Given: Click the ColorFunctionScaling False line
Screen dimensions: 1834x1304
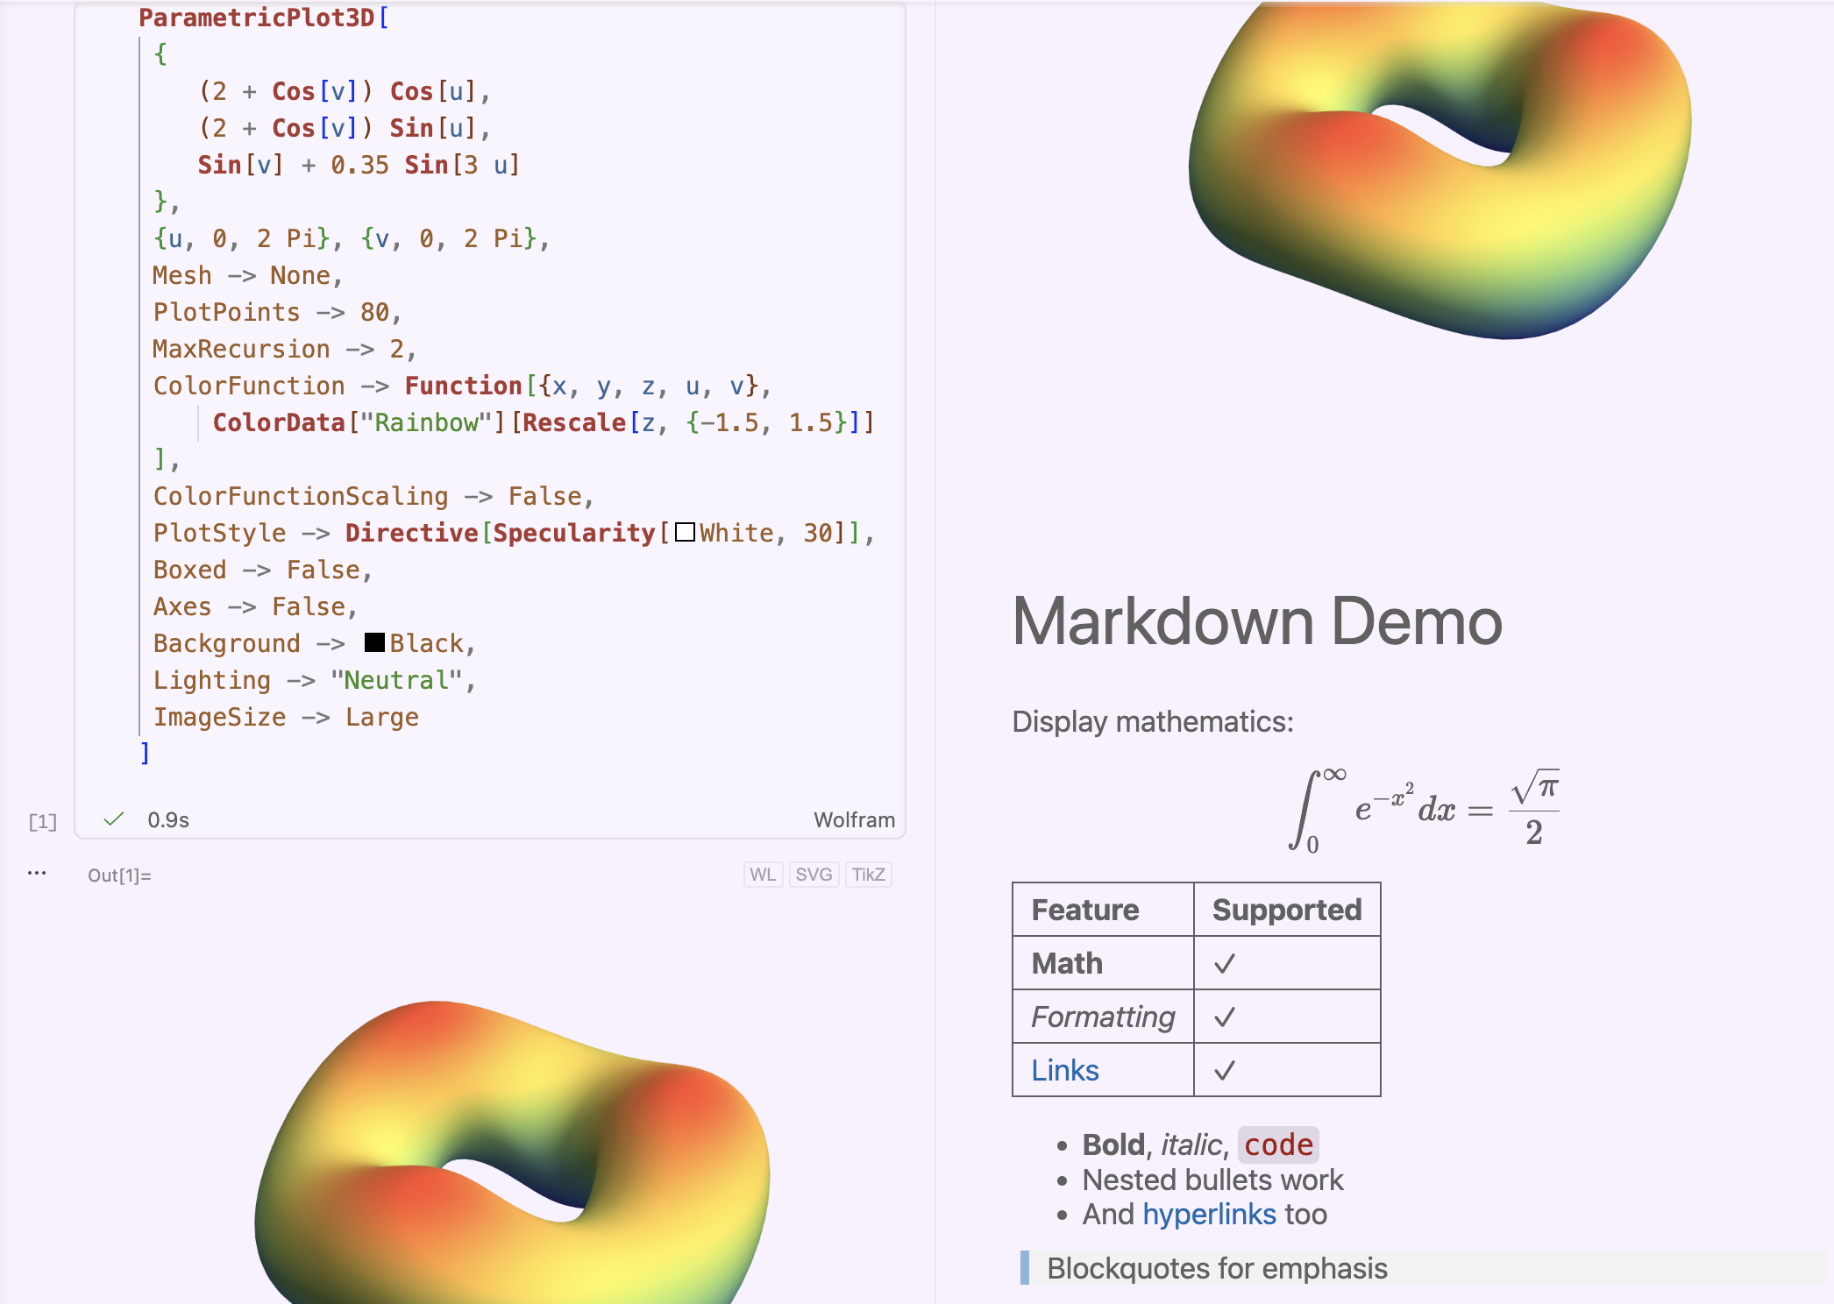Looking at the screenshot, I should (373, 496).
